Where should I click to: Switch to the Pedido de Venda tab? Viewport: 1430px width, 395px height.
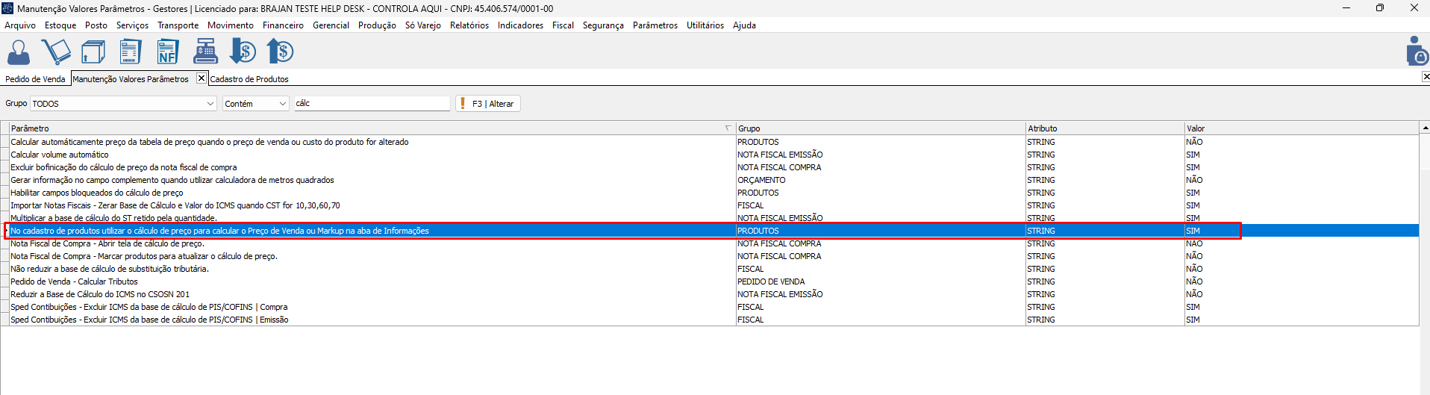pyautogui.click(x=35, y=79)
